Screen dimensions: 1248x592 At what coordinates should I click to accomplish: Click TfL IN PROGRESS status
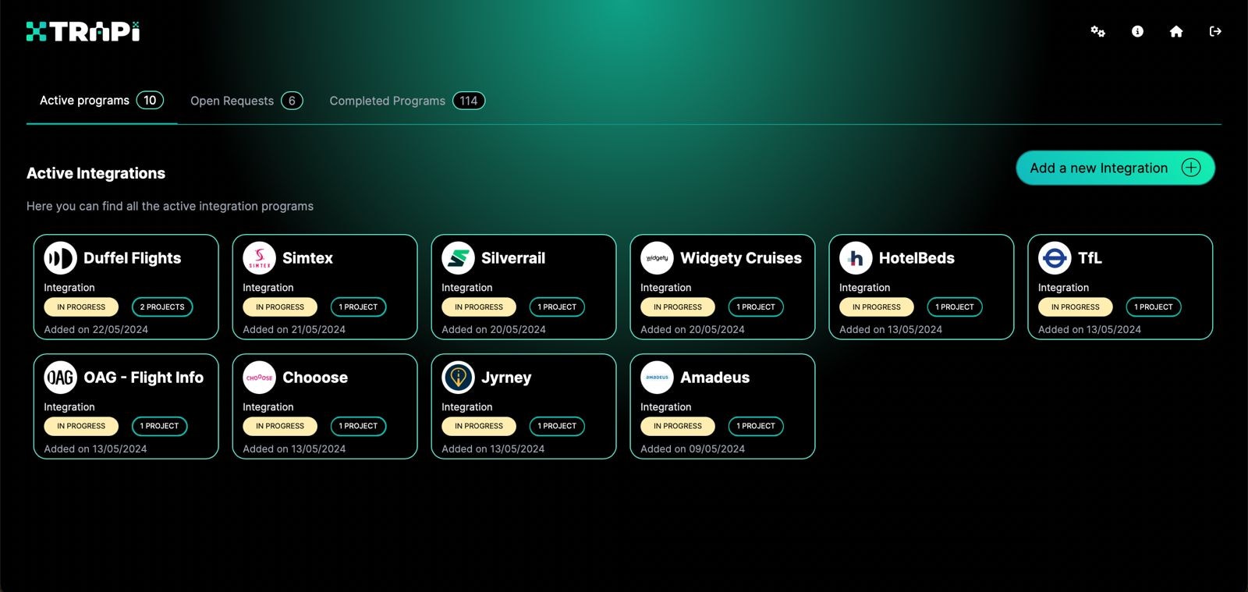click(x=1076, y=307)
